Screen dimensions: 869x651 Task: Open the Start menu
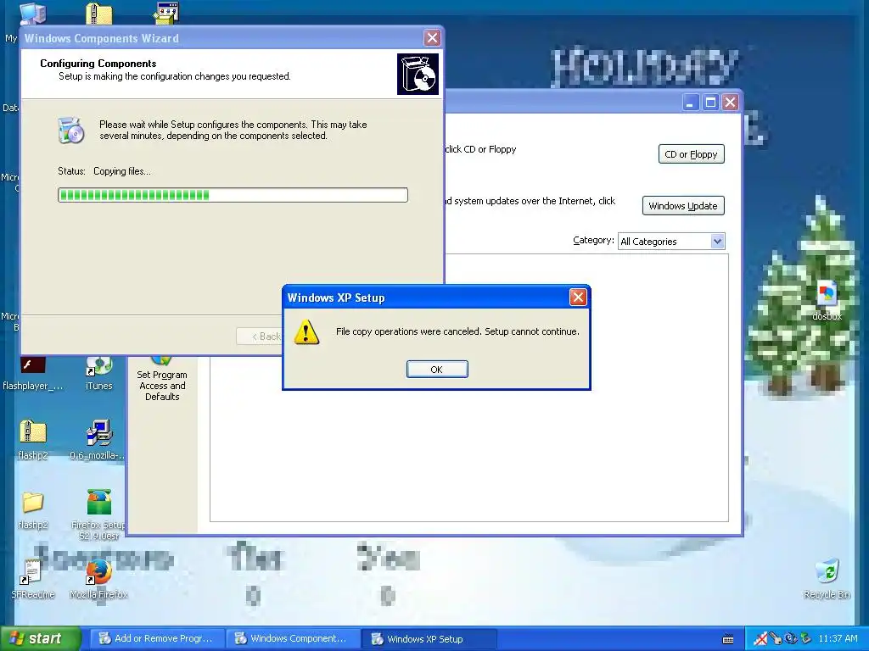pyautogui.click(x=41, y=639)
